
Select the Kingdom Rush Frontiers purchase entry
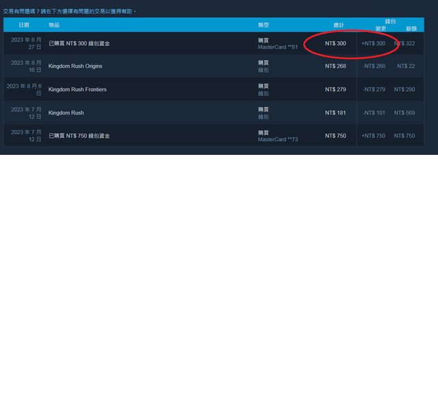77,90
